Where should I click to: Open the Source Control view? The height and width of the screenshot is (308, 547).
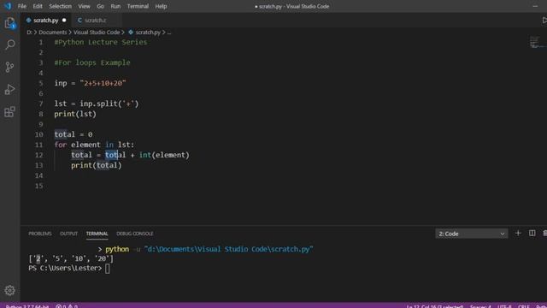click(9, 67)
